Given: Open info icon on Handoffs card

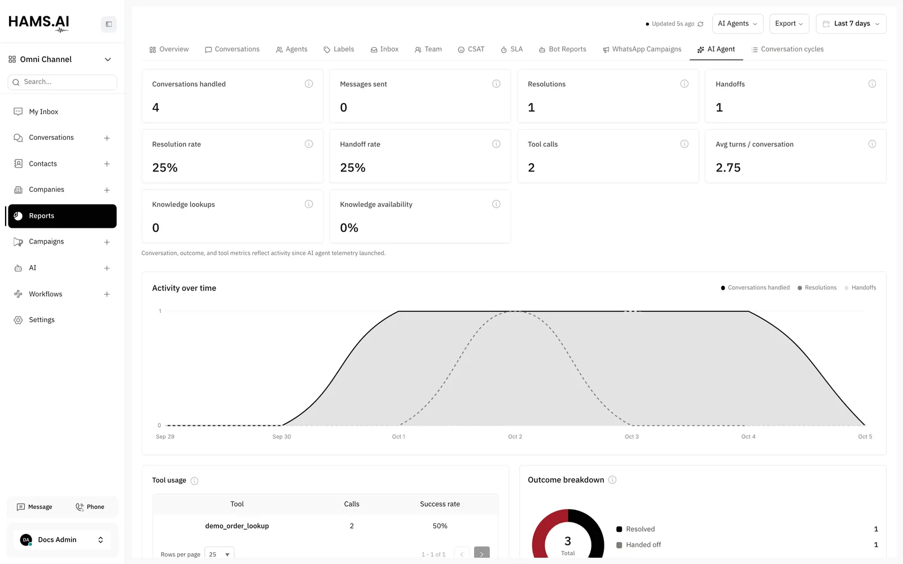Looking at the screenshot, I should click(872, 84).
